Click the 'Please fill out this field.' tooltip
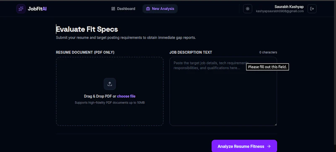Screen dimensions: 336x152 pyautogui.click(x=268, y=67)
